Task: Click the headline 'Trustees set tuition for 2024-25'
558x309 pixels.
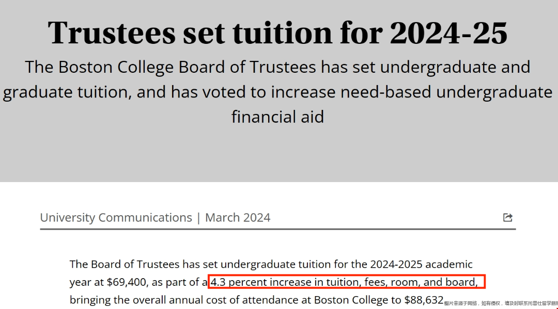Action: [277, 32]
